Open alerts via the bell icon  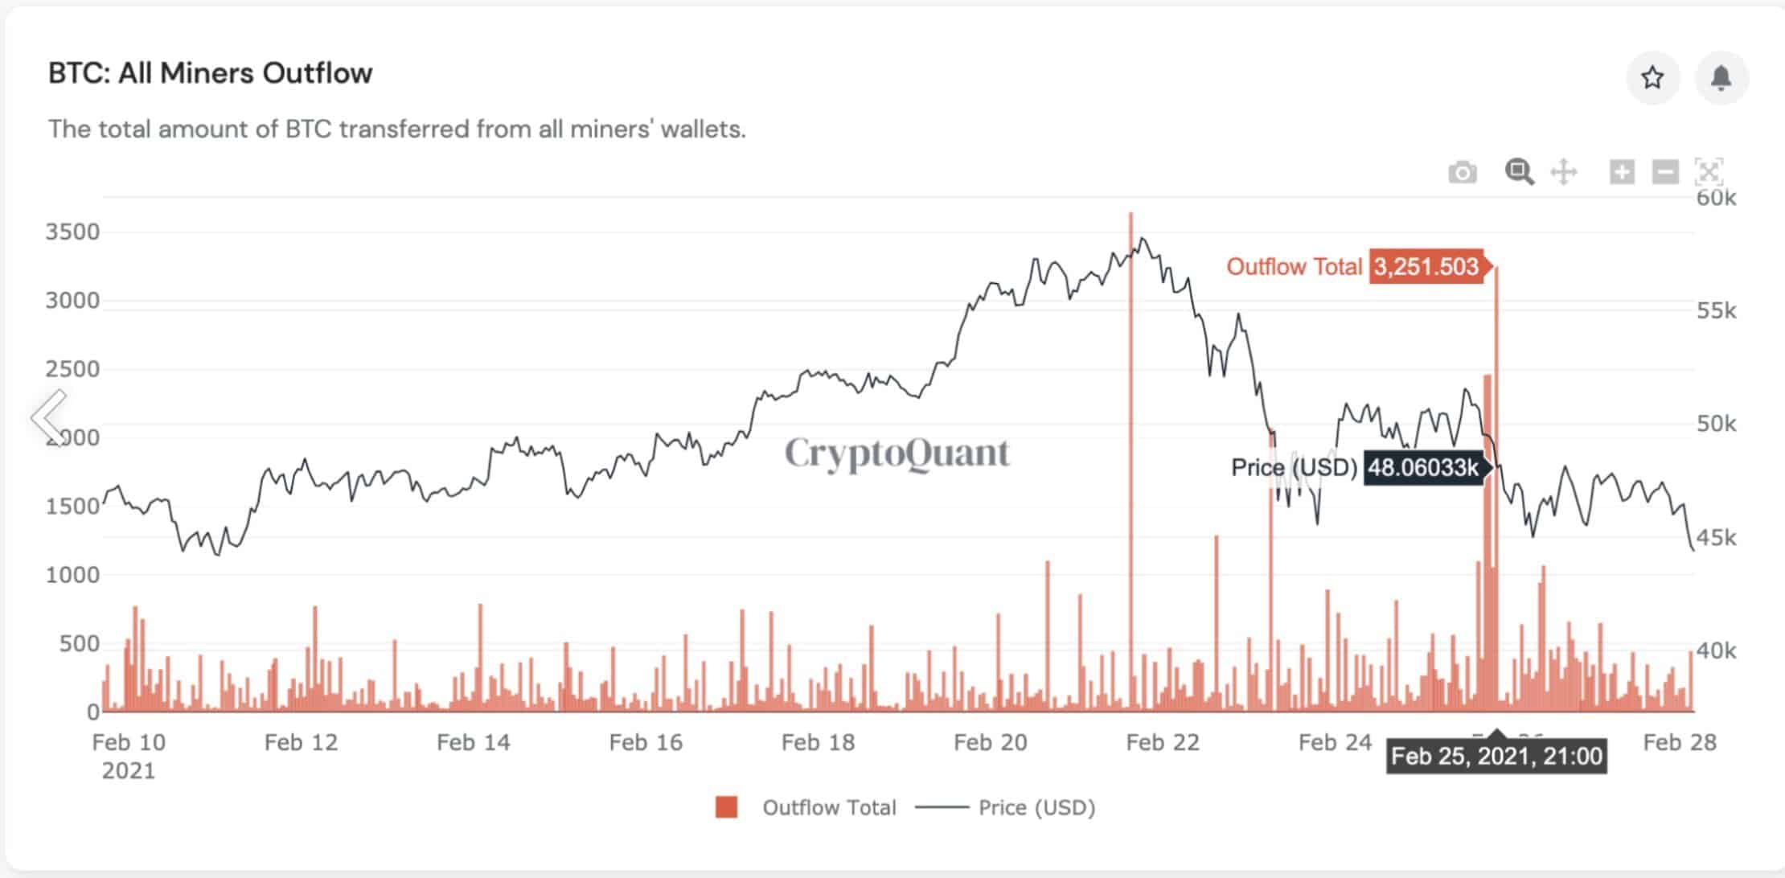tap(1721, 77)
